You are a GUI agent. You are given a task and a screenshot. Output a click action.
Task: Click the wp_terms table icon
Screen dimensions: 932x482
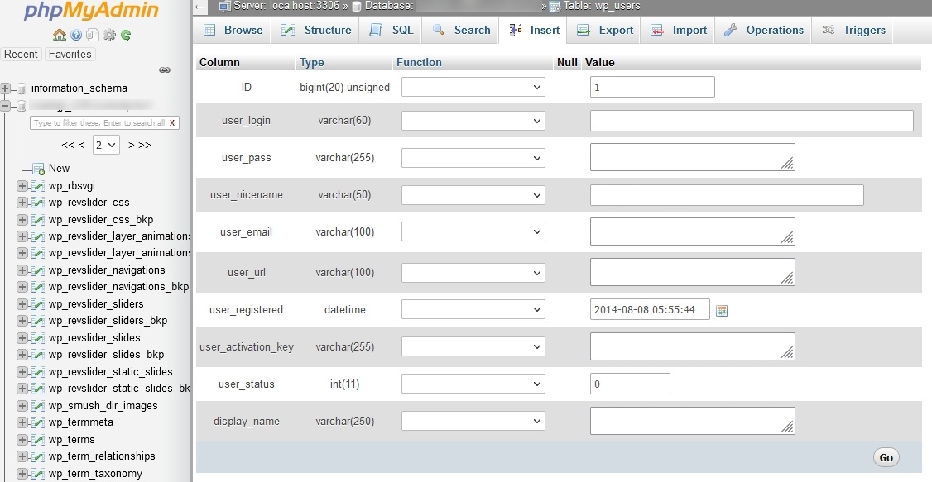pos(38,439)
